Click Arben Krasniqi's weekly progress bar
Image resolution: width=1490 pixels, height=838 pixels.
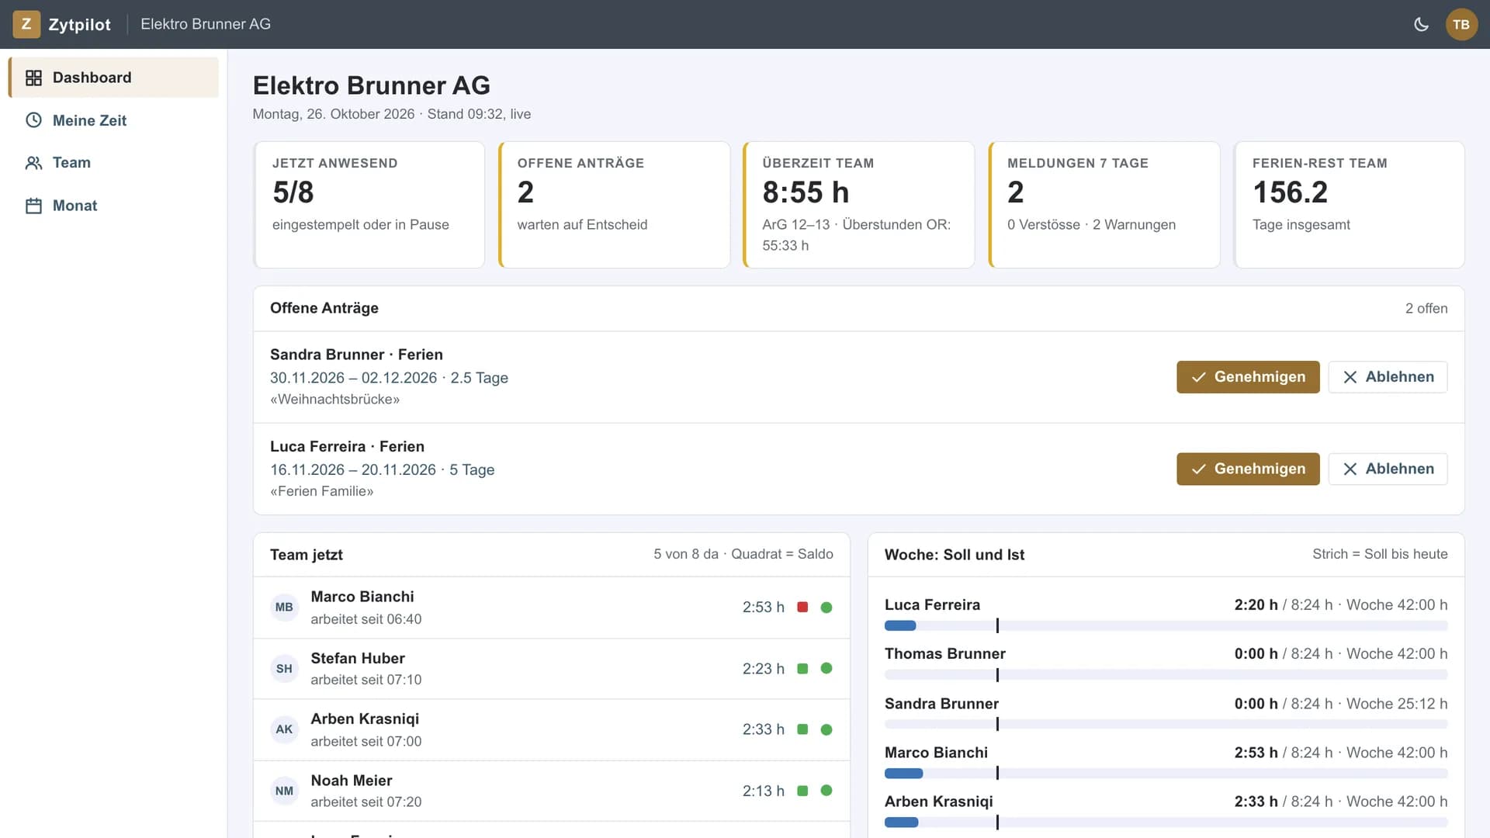click(1166, 822)
